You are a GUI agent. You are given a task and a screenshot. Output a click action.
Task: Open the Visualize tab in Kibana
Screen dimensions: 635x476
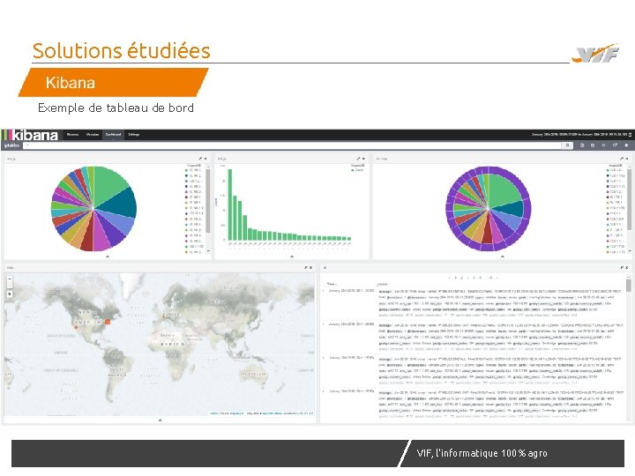pos(93,134)
